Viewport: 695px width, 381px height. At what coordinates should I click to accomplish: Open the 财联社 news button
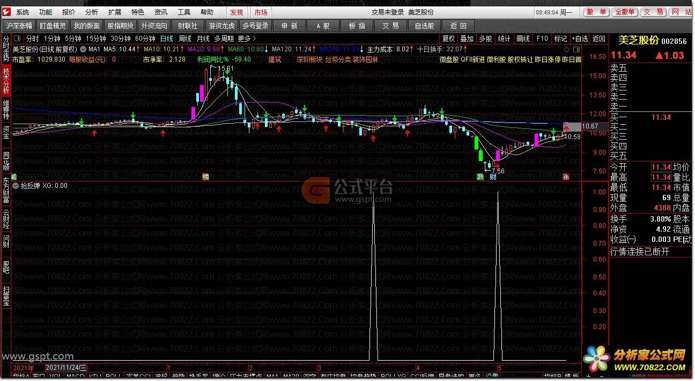188,25
